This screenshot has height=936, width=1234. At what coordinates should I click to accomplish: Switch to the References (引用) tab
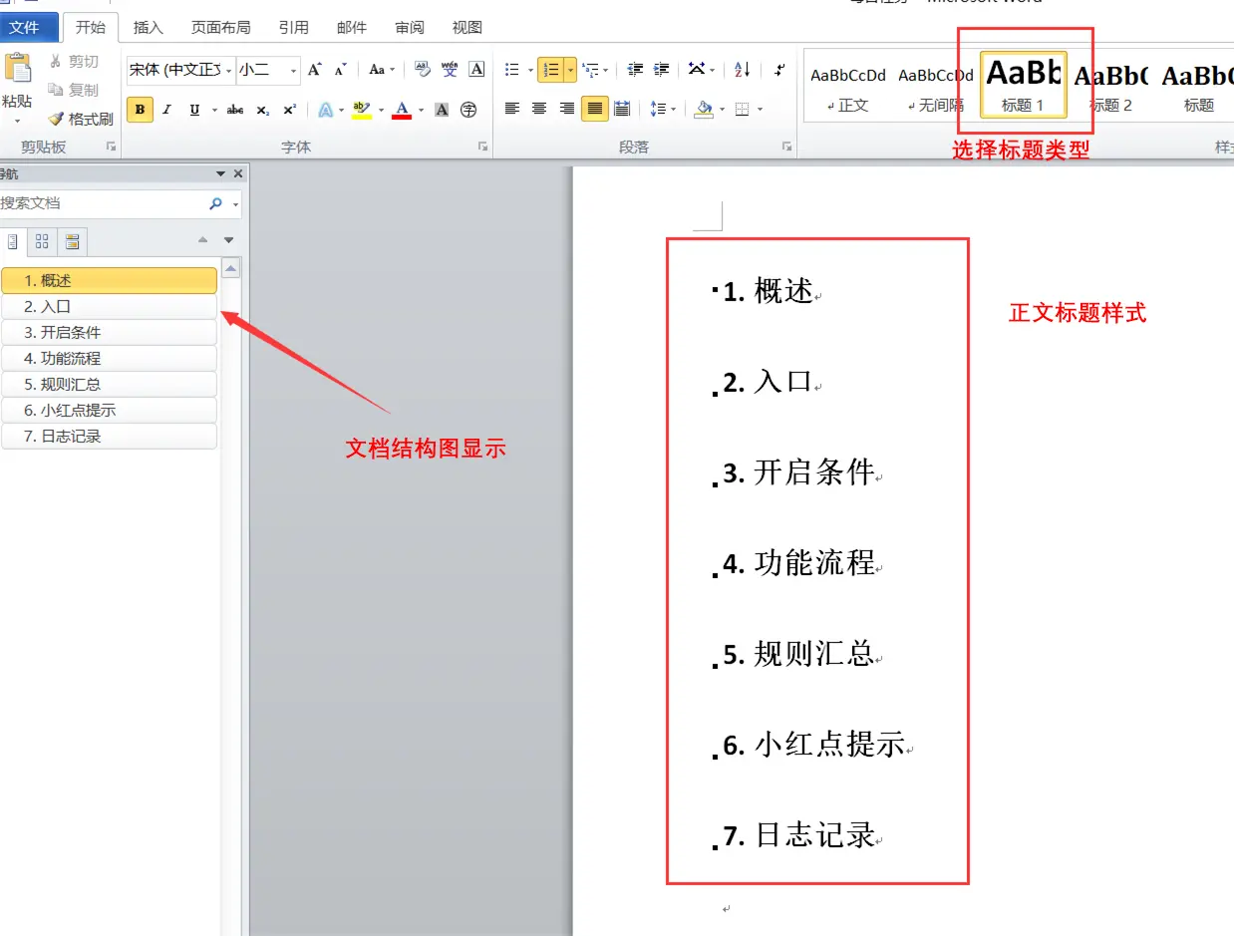294,28
